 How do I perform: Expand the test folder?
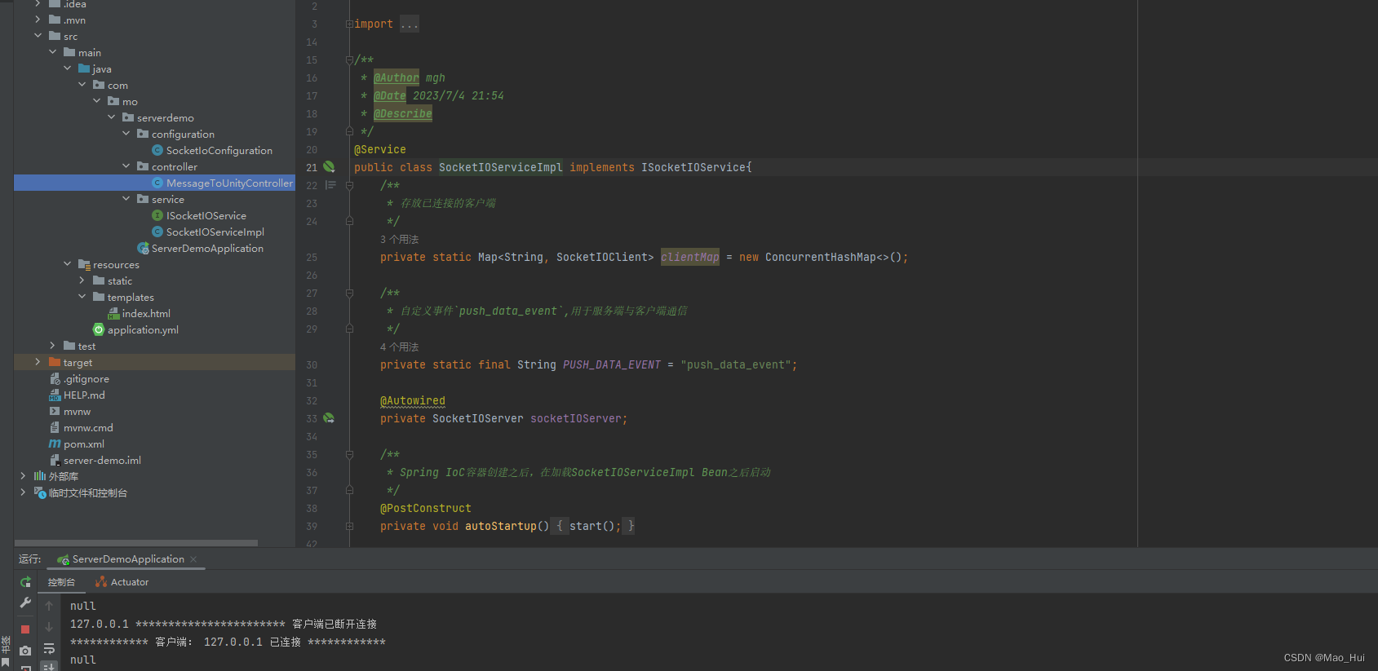pyautogui.click(x=52, y=346)
